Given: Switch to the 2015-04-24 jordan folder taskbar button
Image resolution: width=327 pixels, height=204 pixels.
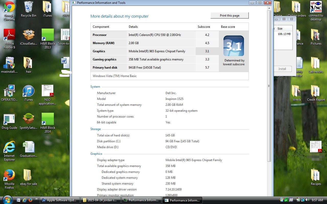Looking at the screenshot, I should (x=100, y=200).
